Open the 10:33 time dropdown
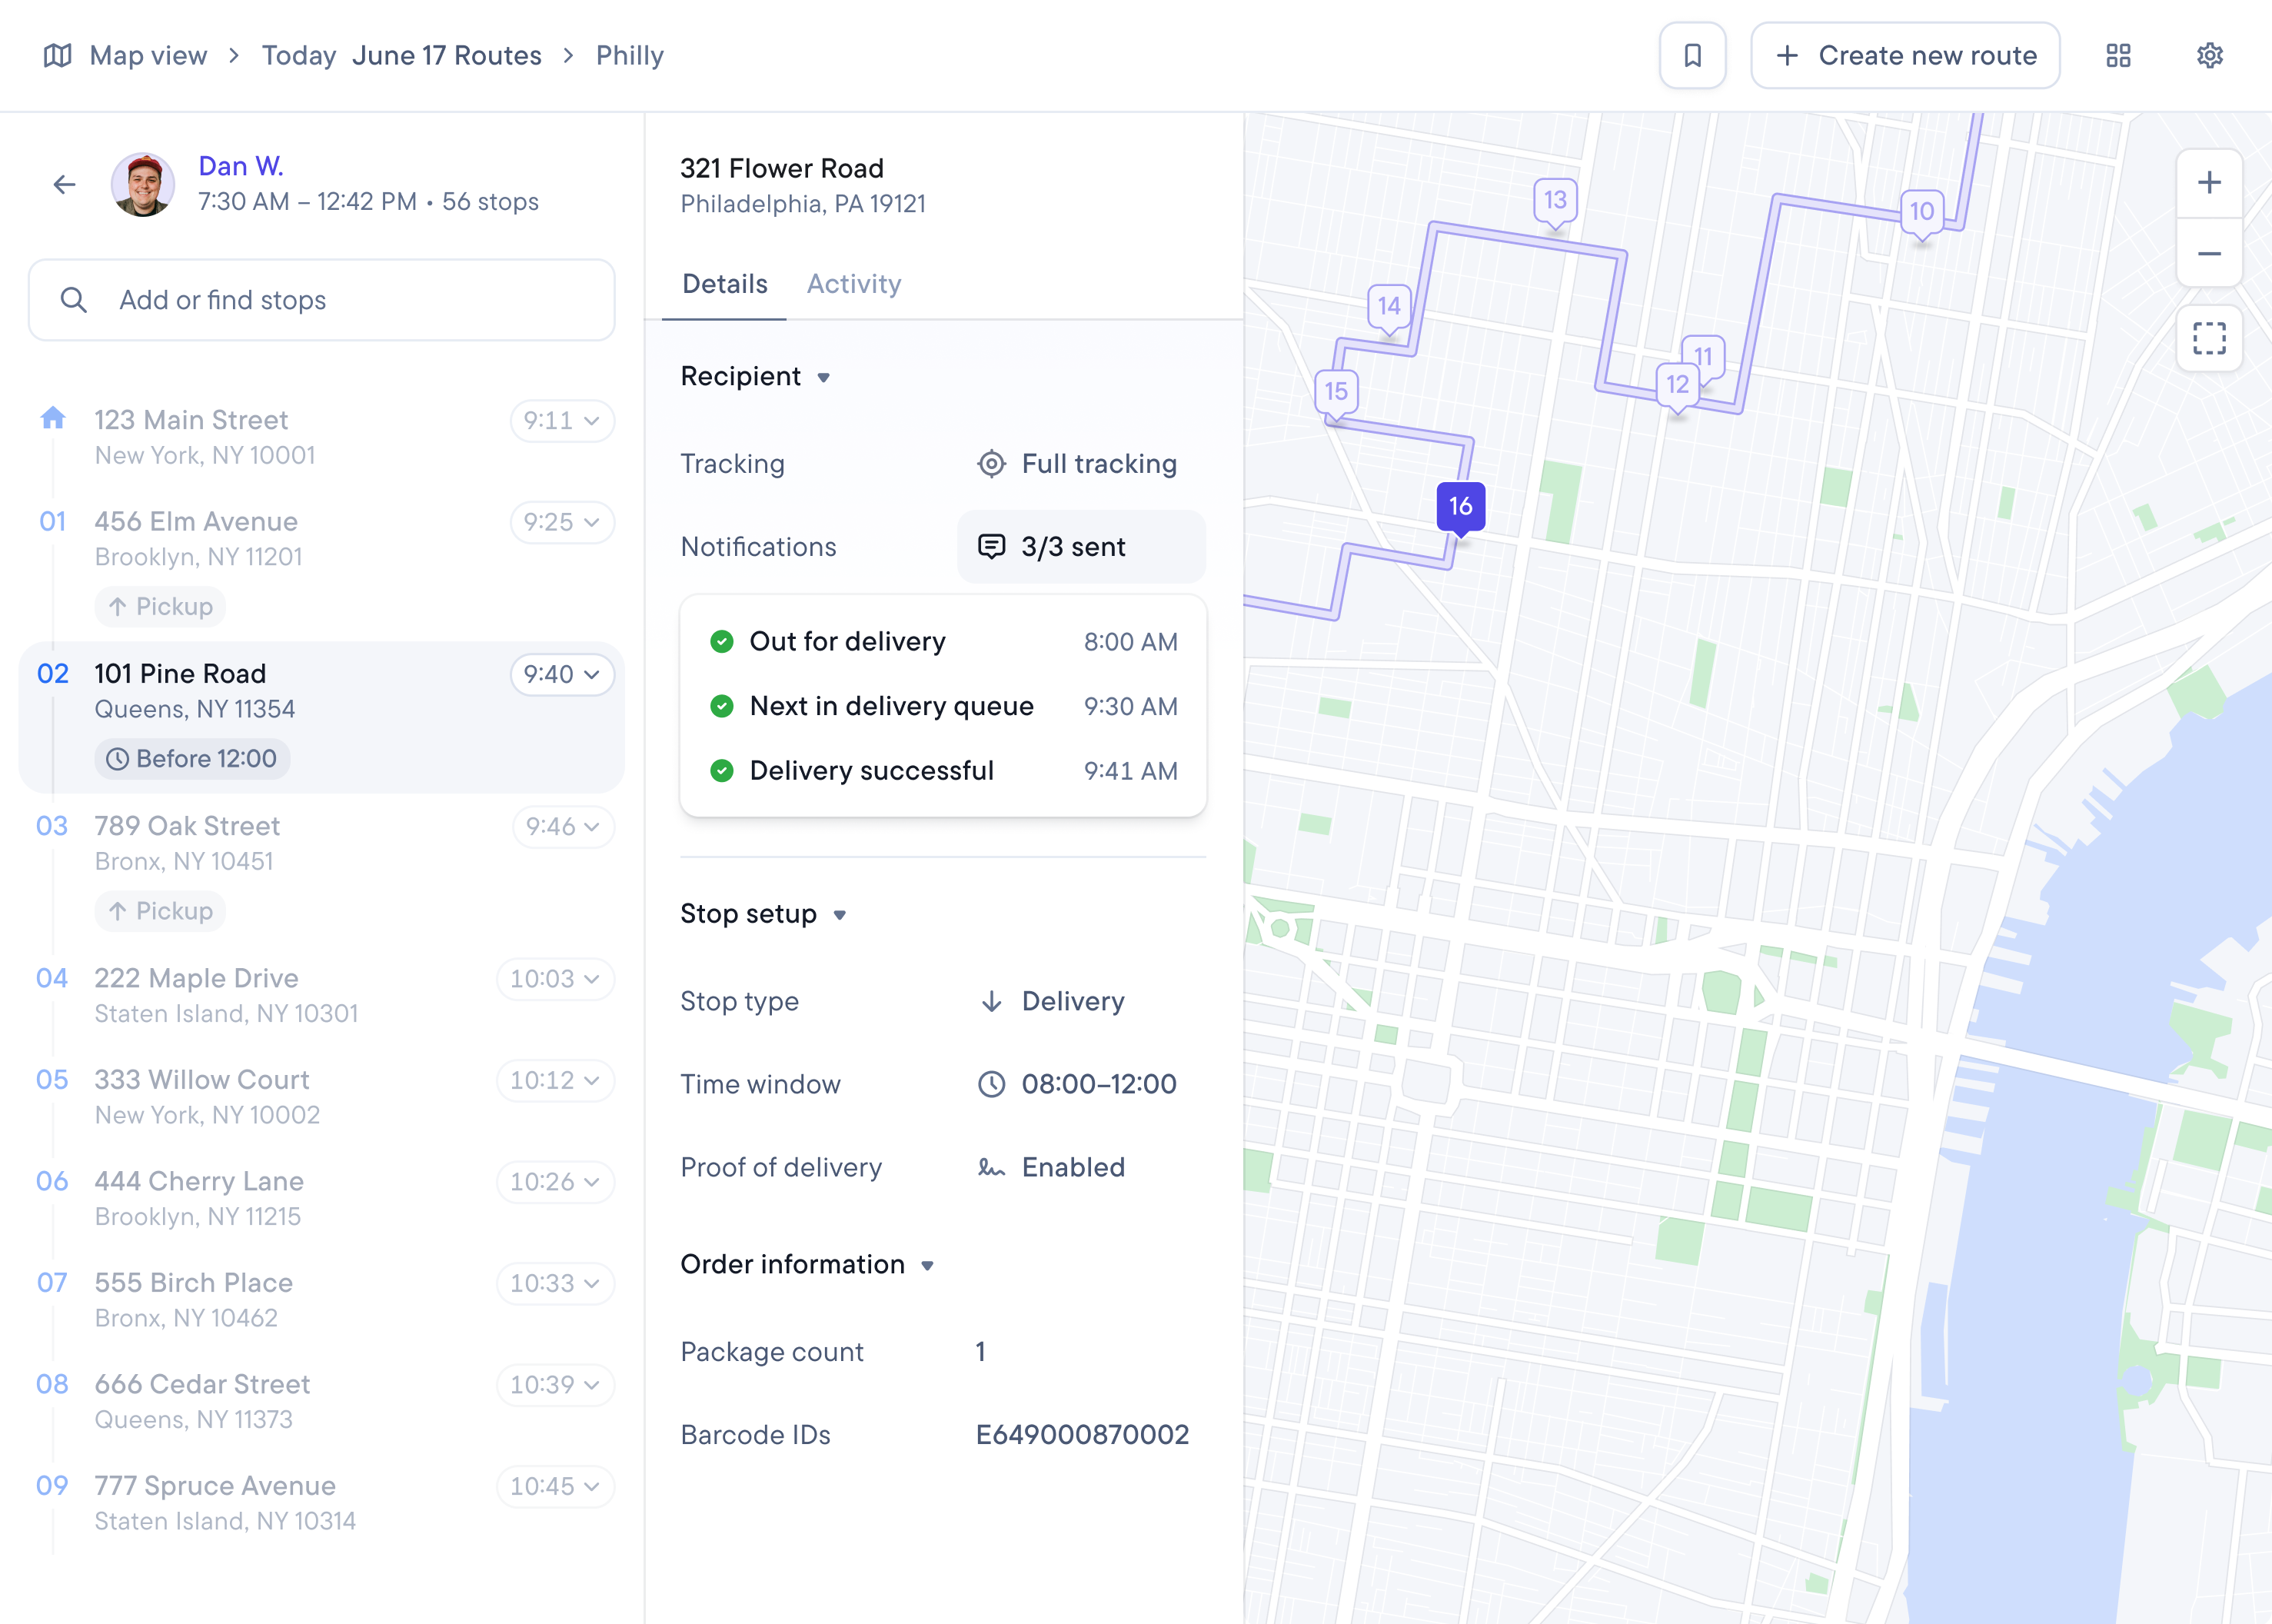The height and width of the screenshot is (1624, 2272). pyautogui.click(x=555, y=1284)
